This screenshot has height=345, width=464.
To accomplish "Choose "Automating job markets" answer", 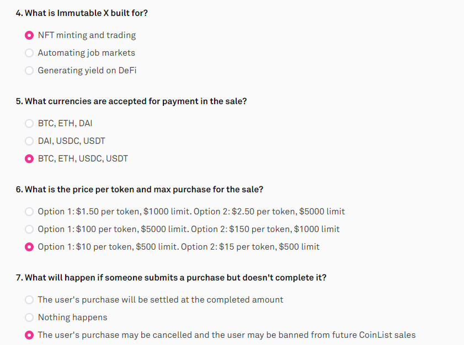I will (29, 53).
